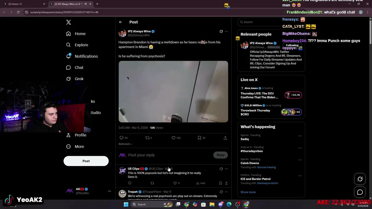Click Show more under What's happening
Viewport: 372px width, 209px height.
248,192
